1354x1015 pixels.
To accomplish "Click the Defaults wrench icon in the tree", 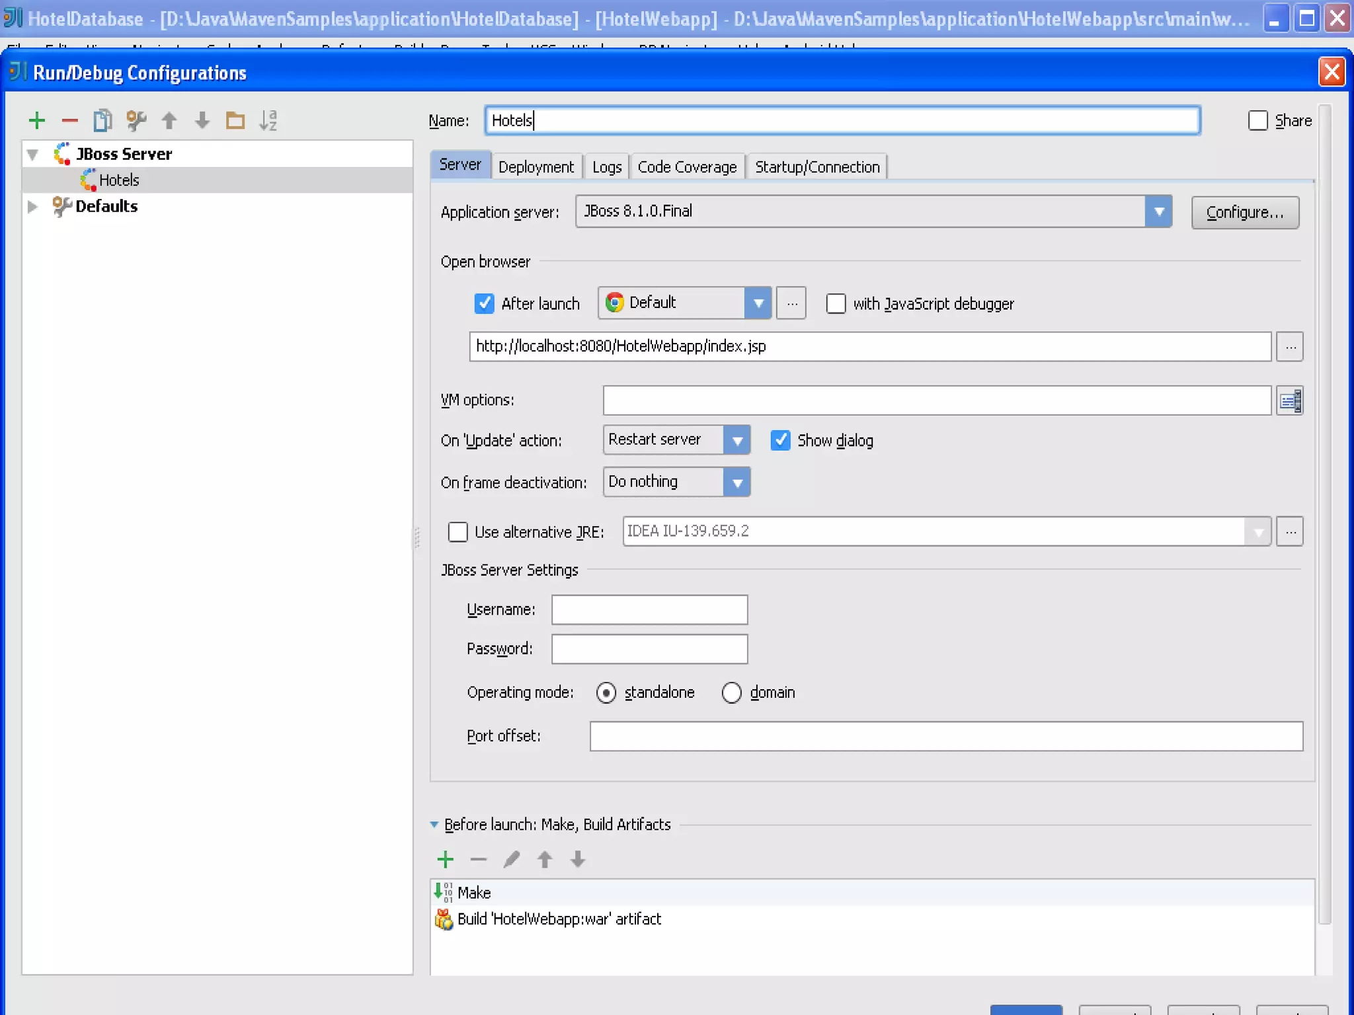I will pyautogui.click(x=61, y=206).
